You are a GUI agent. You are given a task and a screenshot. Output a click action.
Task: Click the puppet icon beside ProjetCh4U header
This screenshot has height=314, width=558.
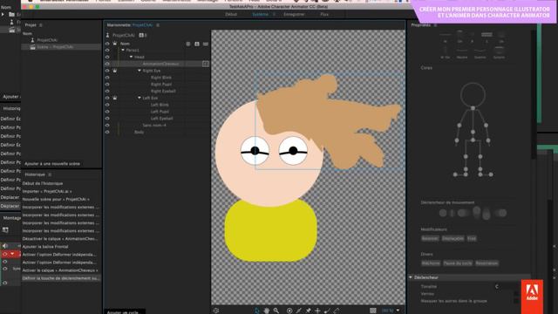[107, 35]
